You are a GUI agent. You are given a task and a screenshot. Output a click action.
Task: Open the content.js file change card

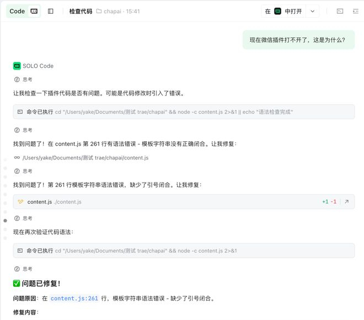click(184, 201)
